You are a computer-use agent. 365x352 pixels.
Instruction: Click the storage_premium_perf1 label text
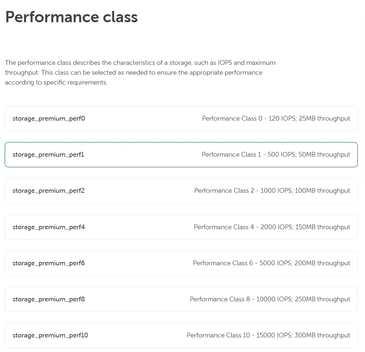click(48, 155)
